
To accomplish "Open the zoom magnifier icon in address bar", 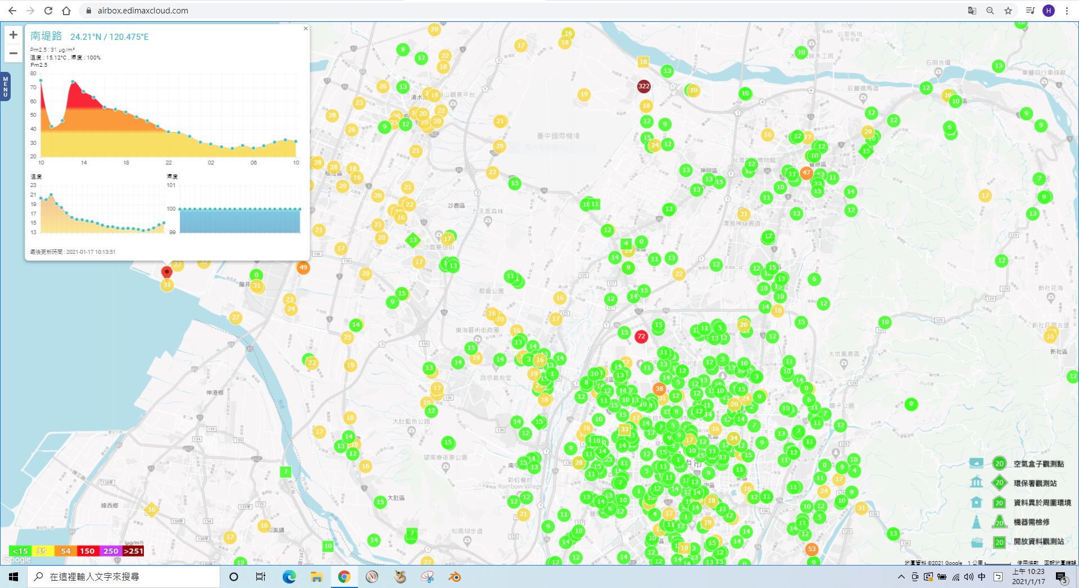I will [990, 11].
